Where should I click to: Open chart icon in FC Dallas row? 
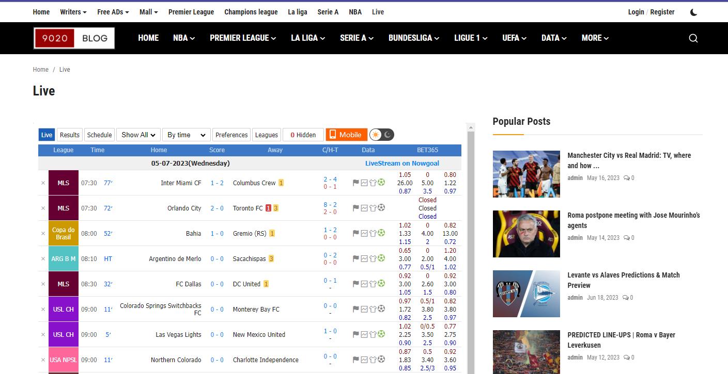364,284
